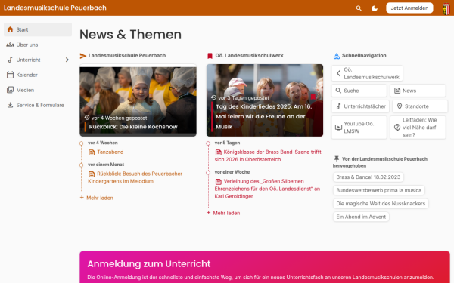Click the paper plane icon beside Landesmusikschule Peuerbach
The image size is (454, 283).
pyautogui.click(x=83, y=56)
